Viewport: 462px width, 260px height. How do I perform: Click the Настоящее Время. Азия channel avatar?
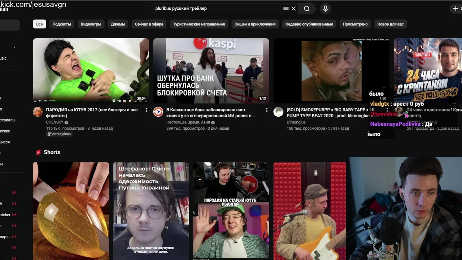click(158, 112)
